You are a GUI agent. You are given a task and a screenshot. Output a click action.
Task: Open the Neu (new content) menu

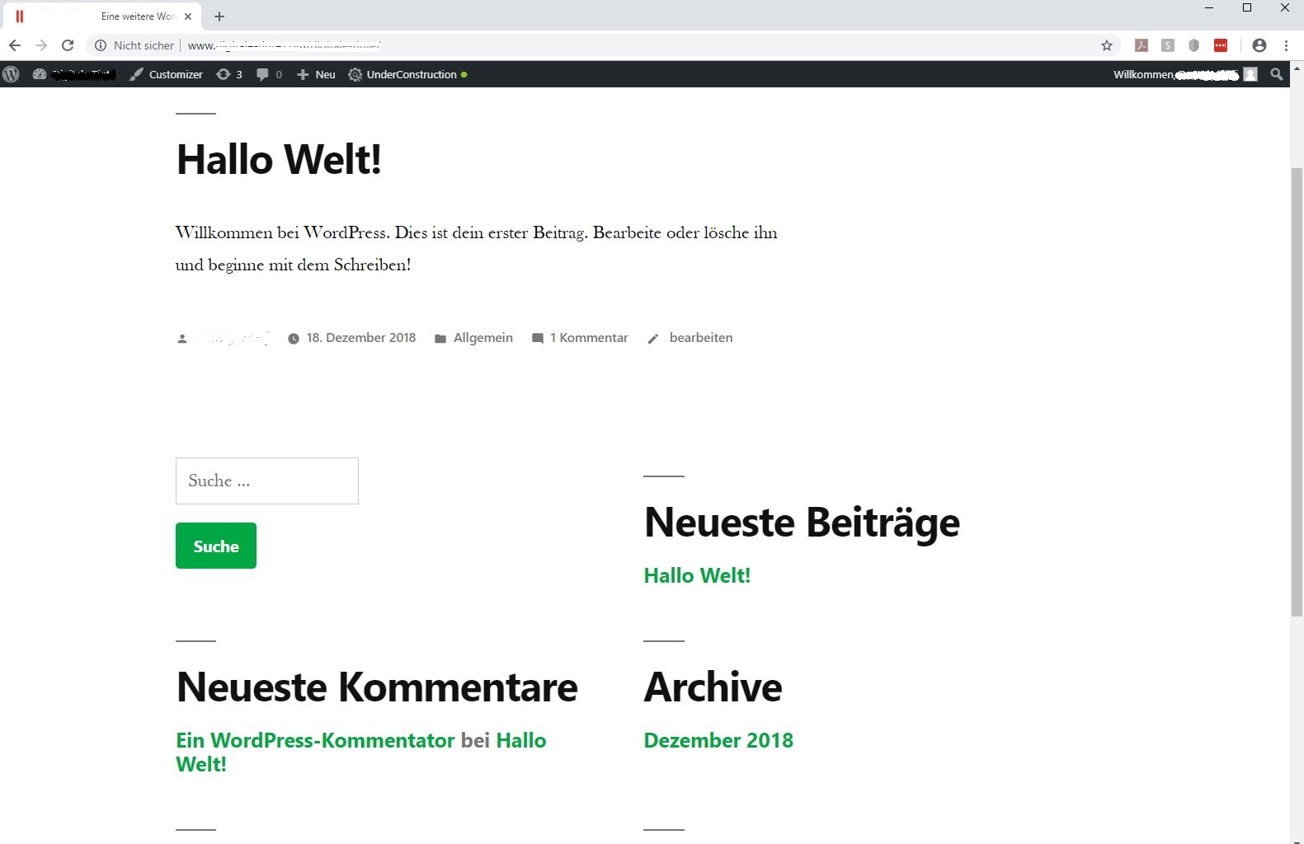click(316, 74)
